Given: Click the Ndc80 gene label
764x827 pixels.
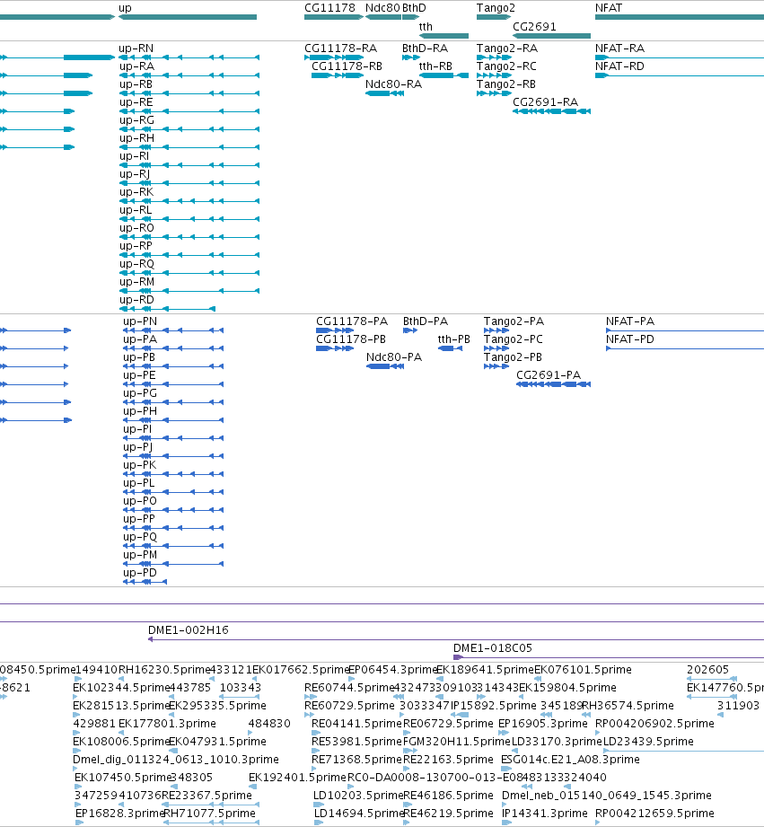Looking at the screenshot, I should (382, 8).
